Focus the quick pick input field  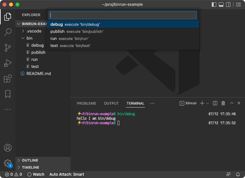[x=123, y=15]
